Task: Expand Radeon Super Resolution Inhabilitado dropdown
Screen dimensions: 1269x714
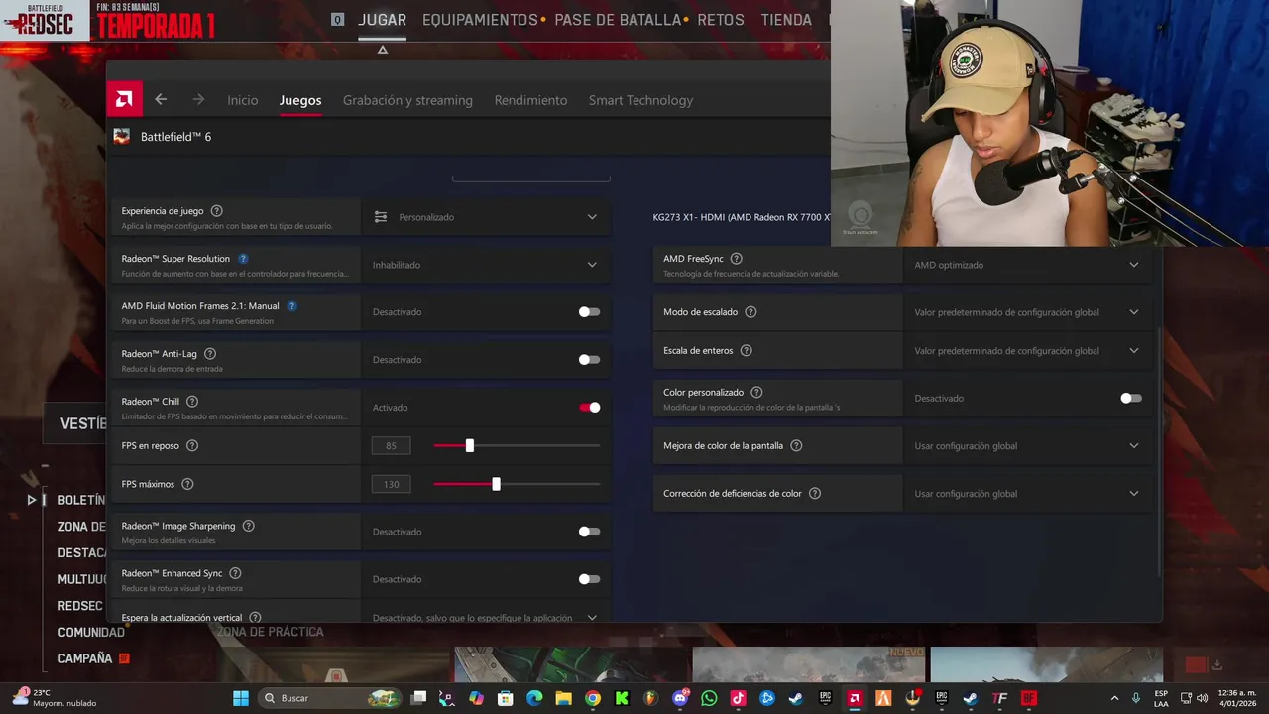Action: (x=486, y=265)
